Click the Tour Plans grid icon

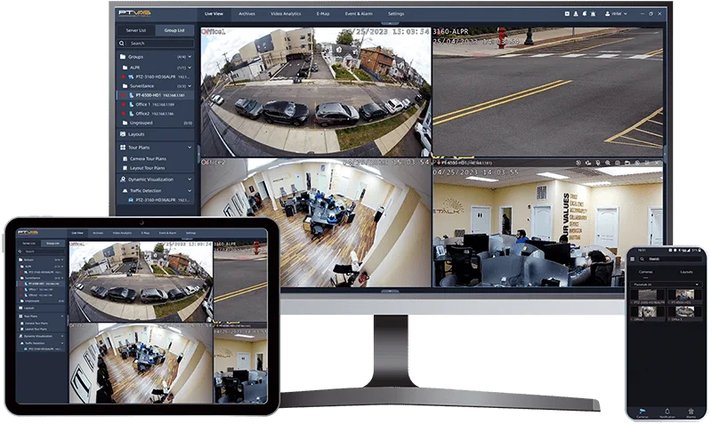pos(123,148)
